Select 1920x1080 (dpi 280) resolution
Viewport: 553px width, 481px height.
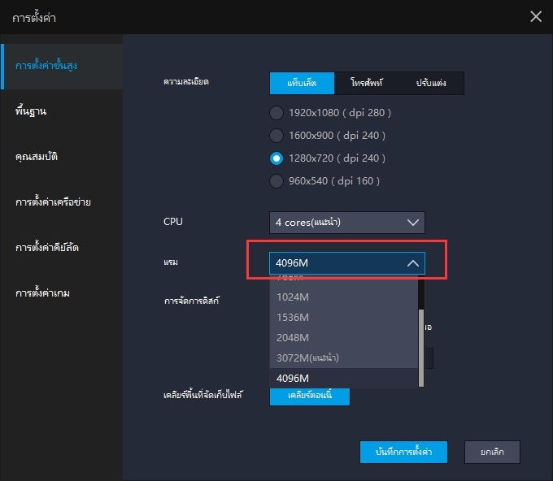(277, 112)
